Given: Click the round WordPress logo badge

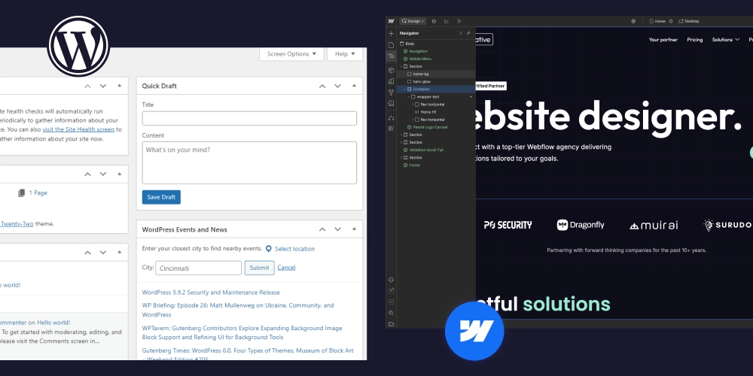Looking at the screenshot, I should click(x=79, y=46).
